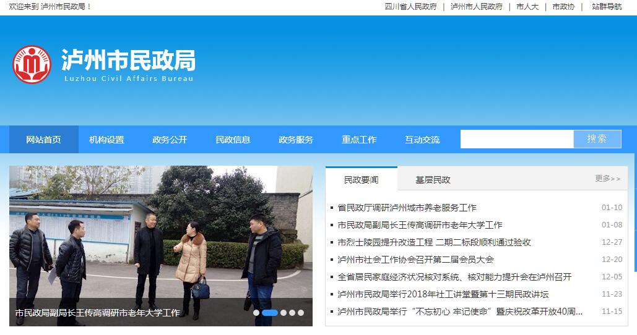Select the last carousel slide dot
Image resolution: width=637 pixels, height=335 pixels.
click(301, 313)
